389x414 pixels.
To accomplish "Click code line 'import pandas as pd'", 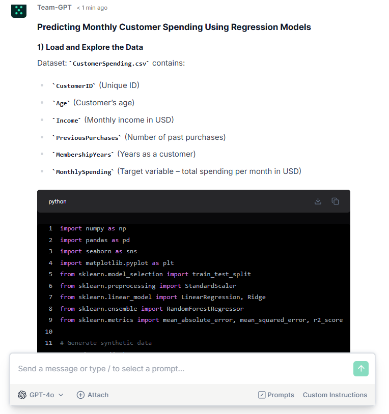I will click(95, 240).
